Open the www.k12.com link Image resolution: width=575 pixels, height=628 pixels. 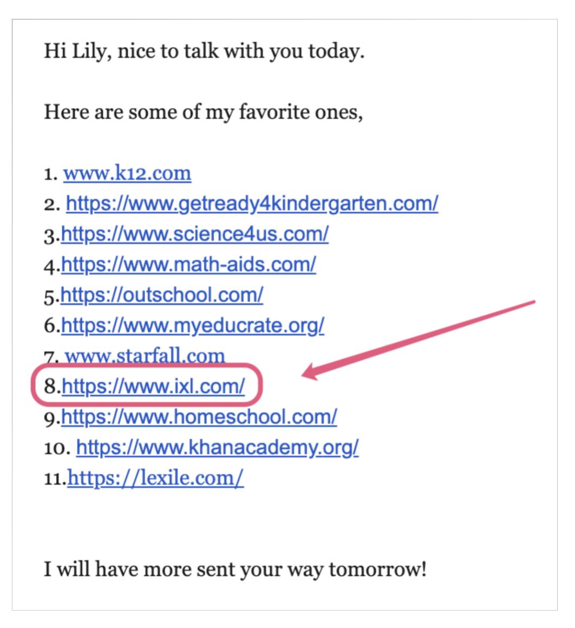click(x=127, y=174)
